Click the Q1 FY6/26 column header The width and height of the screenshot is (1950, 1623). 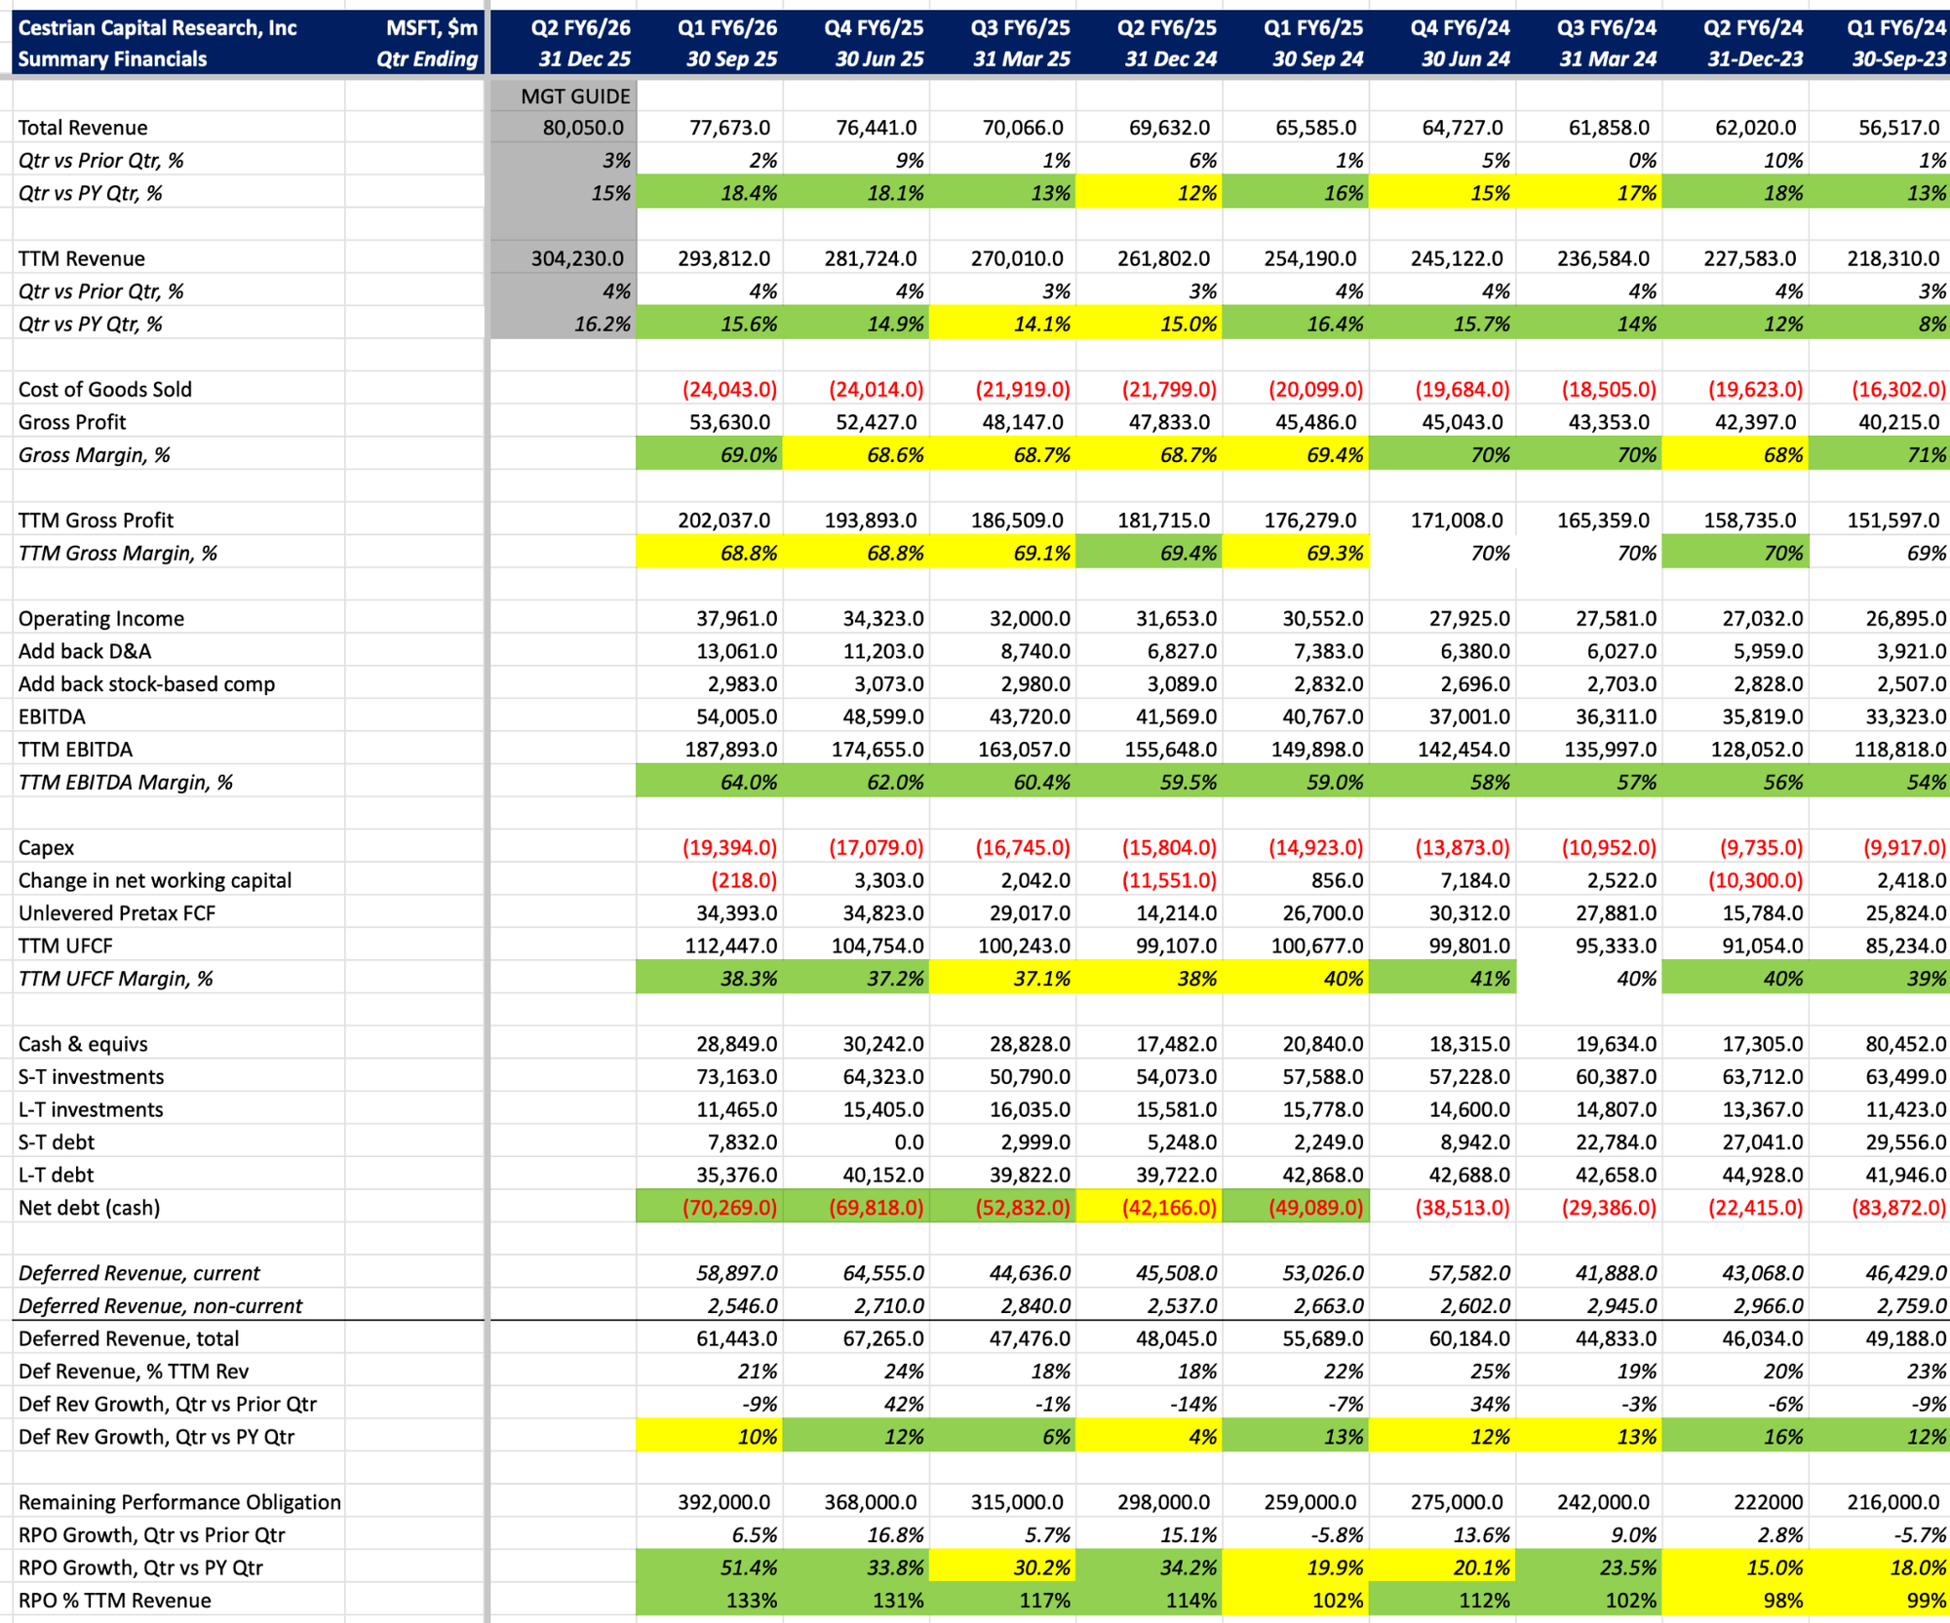(726, 27)
